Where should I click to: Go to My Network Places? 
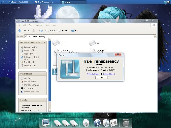click(x=32, y=92)
